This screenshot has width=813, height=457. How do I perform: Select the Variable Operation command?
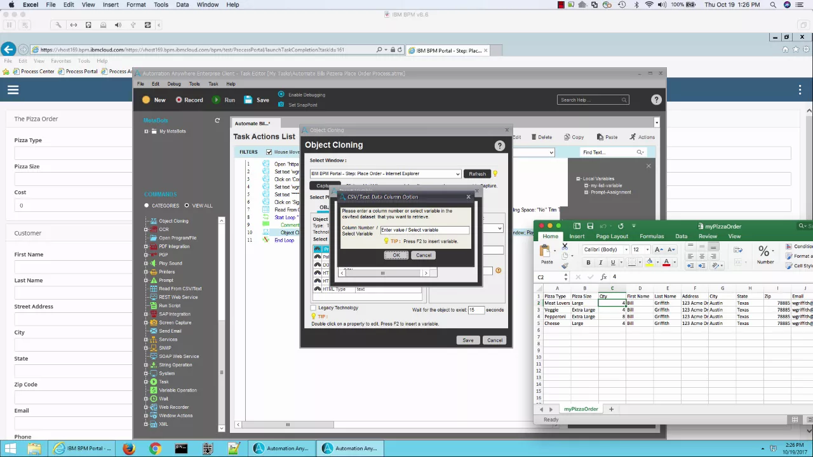click(177, 390)
